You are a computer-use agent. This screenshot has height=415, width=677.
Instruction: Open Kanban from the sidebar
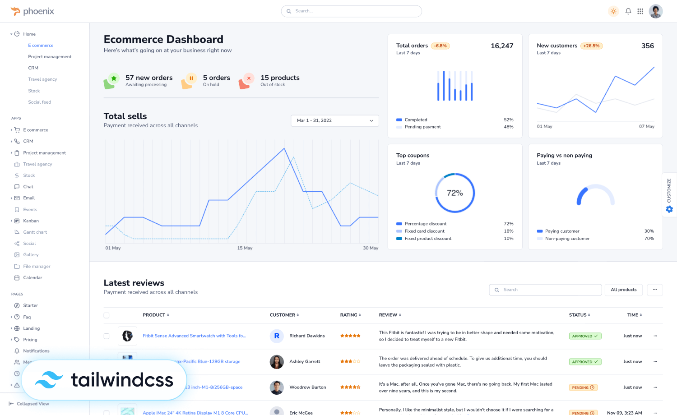(31, 221)
